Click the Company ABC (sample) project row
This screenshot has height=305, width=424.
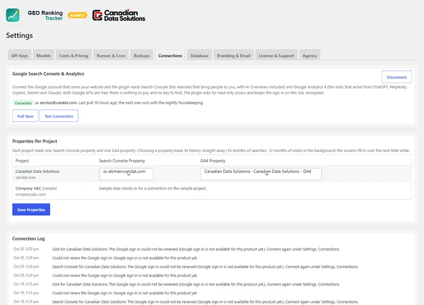pos(212,191)
